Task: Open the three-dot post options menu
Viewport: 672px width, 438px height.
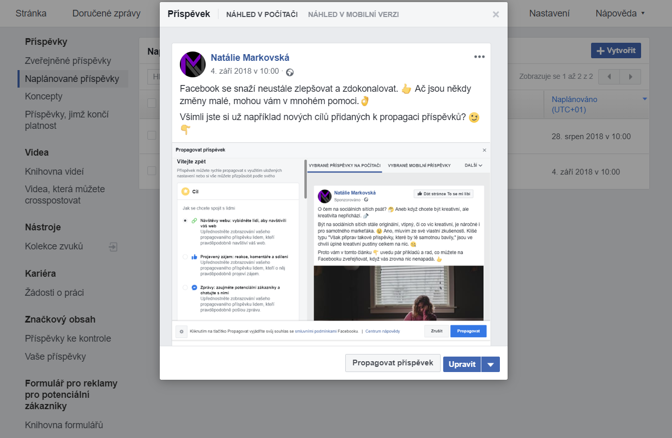Action: point(479,57)
